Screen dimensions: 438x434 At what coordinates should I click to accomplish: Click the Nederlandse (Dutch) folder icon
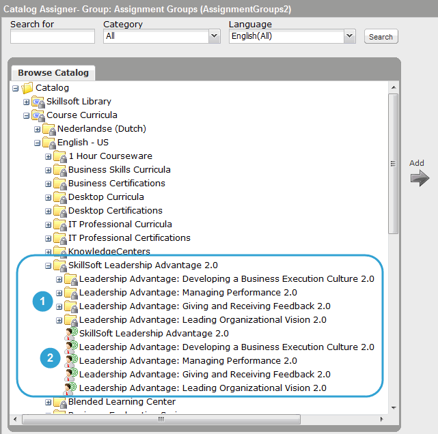click(49, 129)
